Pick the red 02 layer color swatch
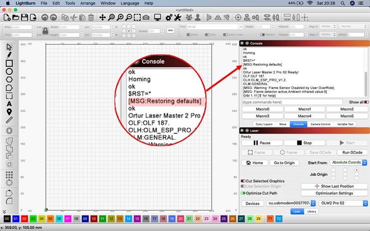 (x=24, y=219)
